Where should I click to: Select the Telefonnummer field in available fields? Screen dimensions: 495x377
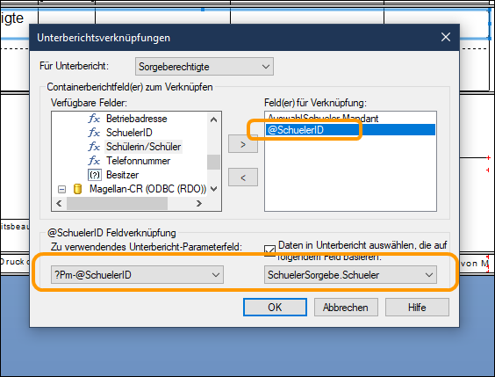[x=138, y=161]
